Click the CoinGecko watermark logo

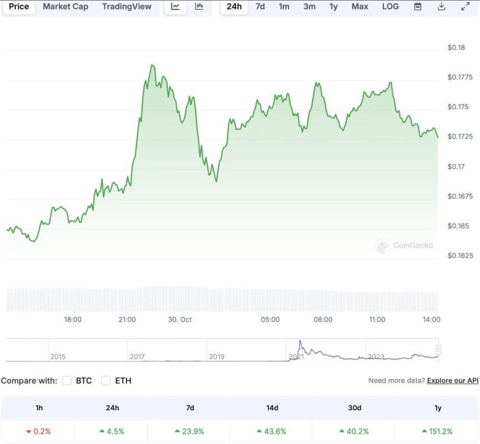click(404, 245)
